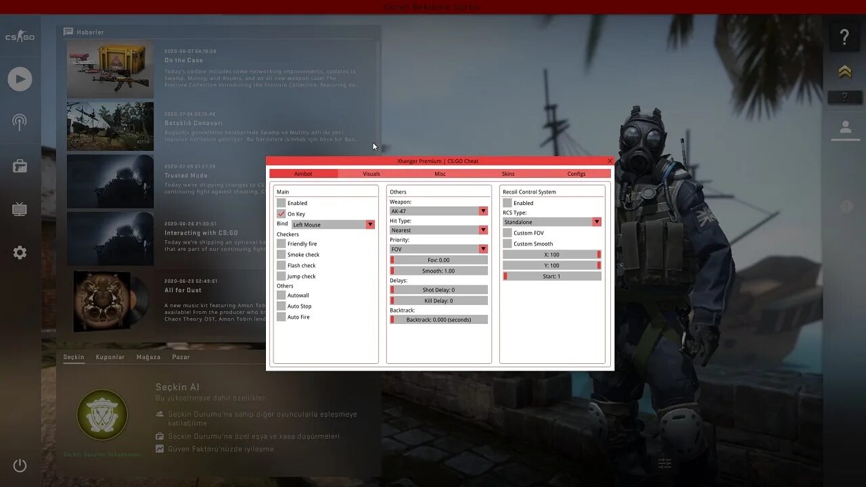Open the RCS Type Standalone dropdown
Screen dimensions: 866x487
pyautogui.click(x=552, y=222)
